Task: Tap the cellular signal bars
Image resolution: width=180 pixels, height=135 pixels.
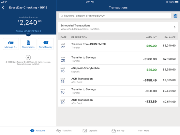Action: [x=3, y=2]
